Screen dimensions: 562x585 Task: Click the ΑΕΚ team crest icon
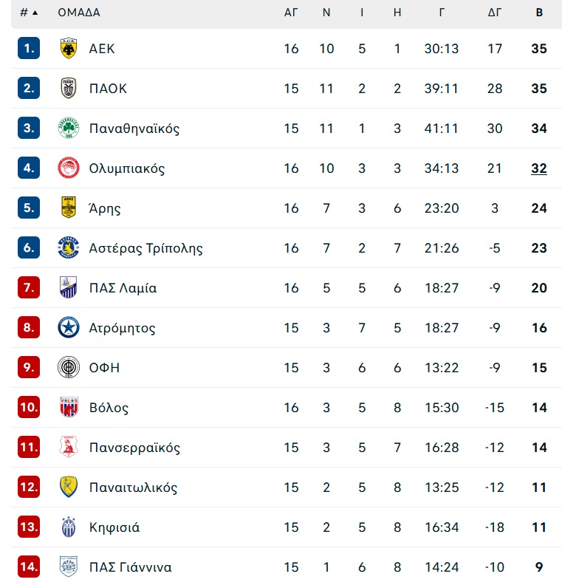[x=69, y=49]
